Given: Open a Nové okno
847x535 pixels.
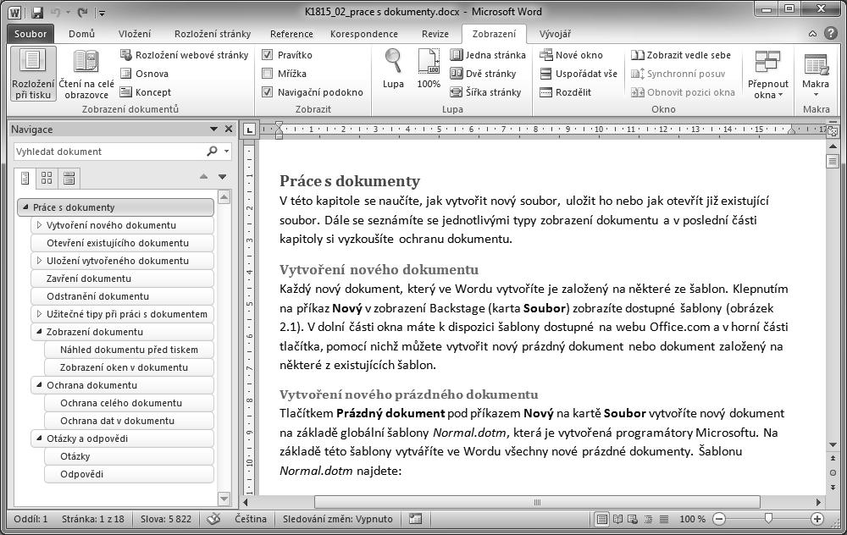Looking at the screenshot, I should click(x=572, y=55).
